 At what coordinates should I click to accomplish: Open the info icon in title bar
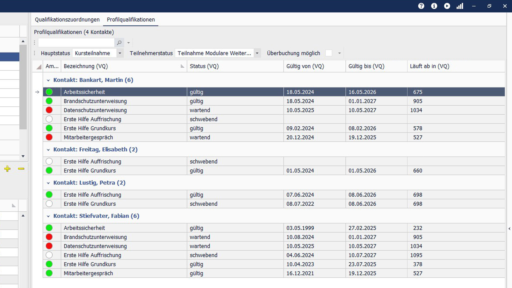[x=434, y=6]
